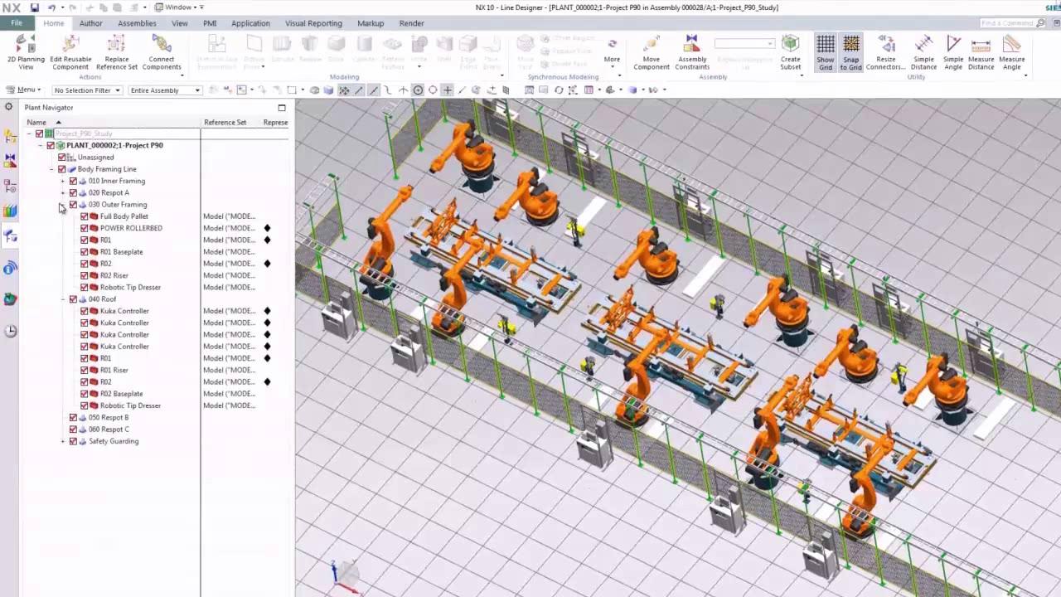Image resolution: width=1061 pixels, height=597 pixels.
Task: Open the Entire Assembly scope dropdown
Action: click(x=165, y=90)
